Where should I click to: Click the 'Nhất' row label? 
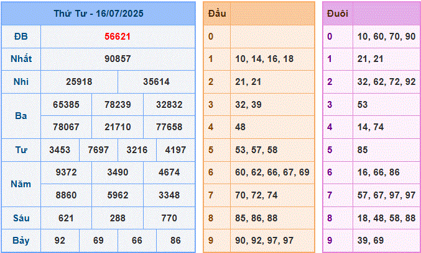pyautogui.click(x=21, y=59)
